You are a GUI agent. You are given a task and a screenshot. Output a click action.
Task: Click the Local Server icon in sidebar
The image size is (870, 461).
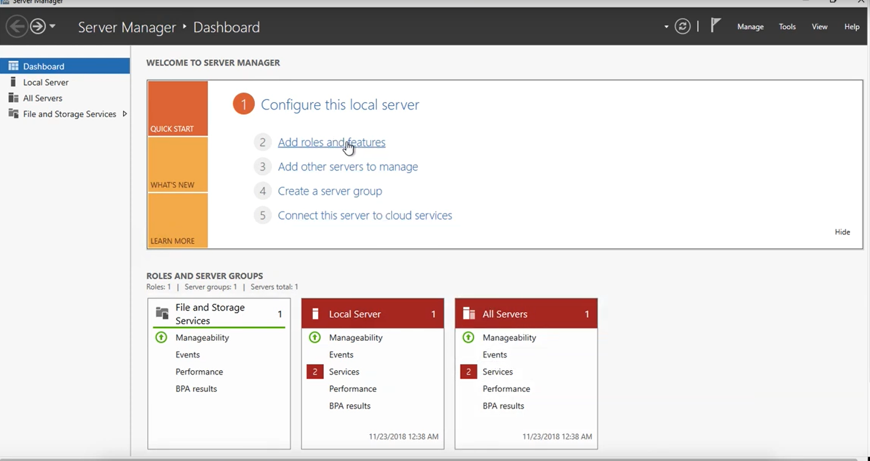(x=13, y=82)
